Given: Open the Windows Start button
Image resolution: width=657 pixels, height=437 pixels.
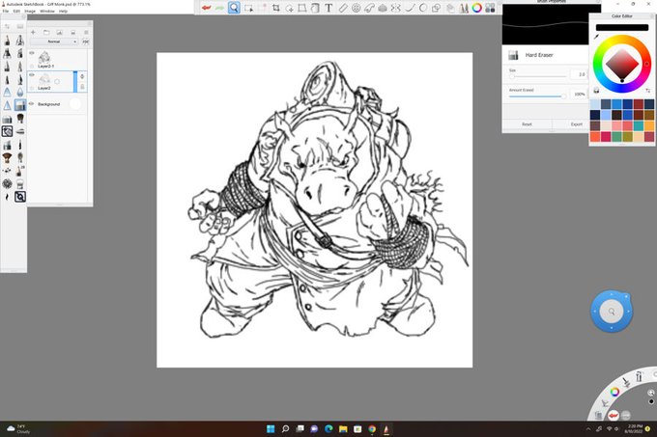Looking at the screenshot, I should click(x=271, y=428).
